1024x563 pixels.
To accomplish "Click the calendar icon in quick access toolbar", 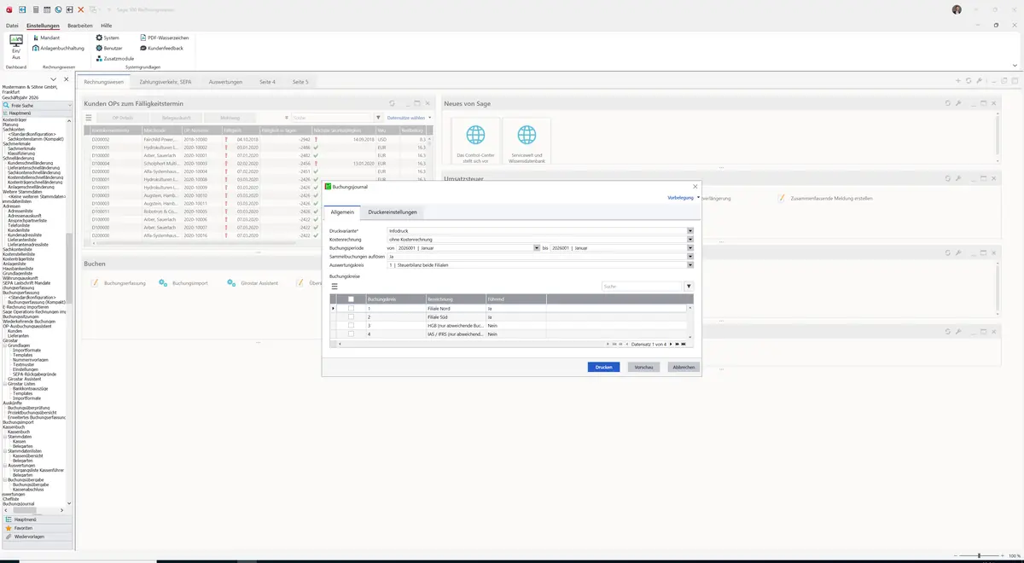I will (x=47, y=9).
